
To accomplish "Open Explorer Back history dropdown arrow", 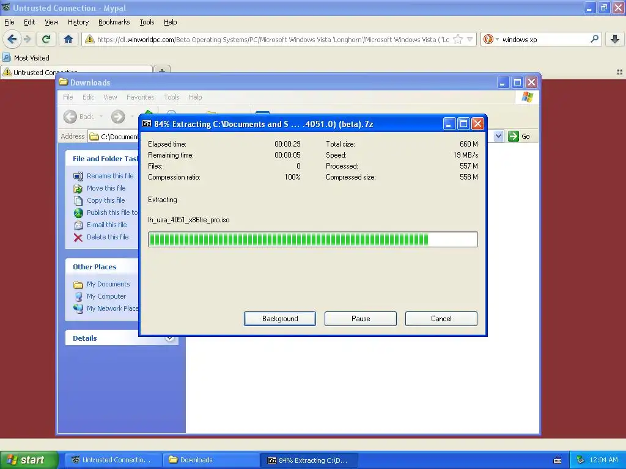I will pos(101,117).
